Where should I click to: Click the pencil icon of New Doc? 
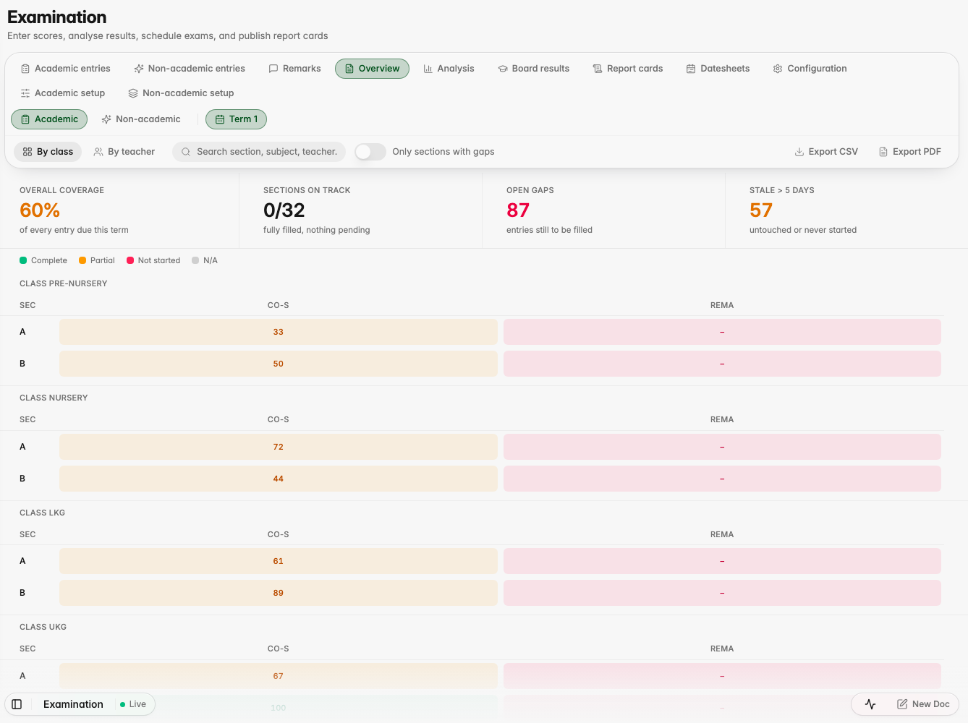click(902, 704)
